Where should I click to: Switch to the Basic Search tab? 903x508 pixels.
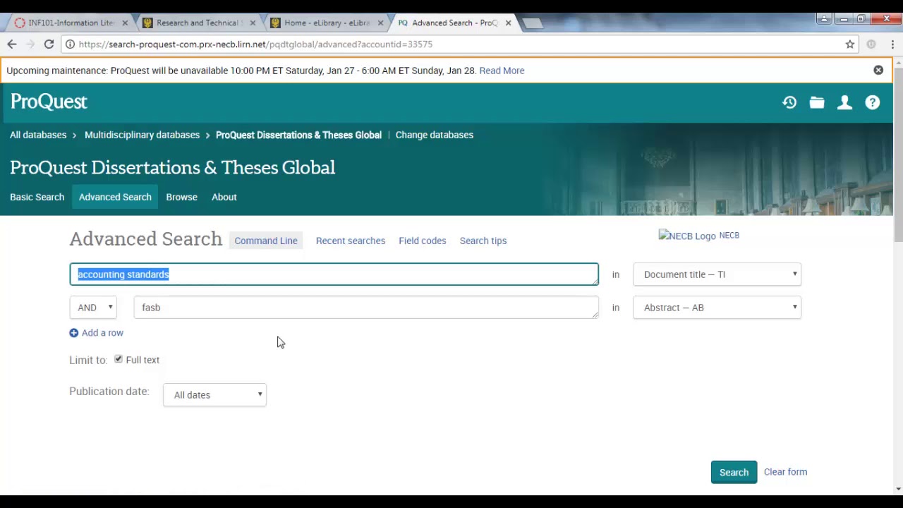[37, 197]
